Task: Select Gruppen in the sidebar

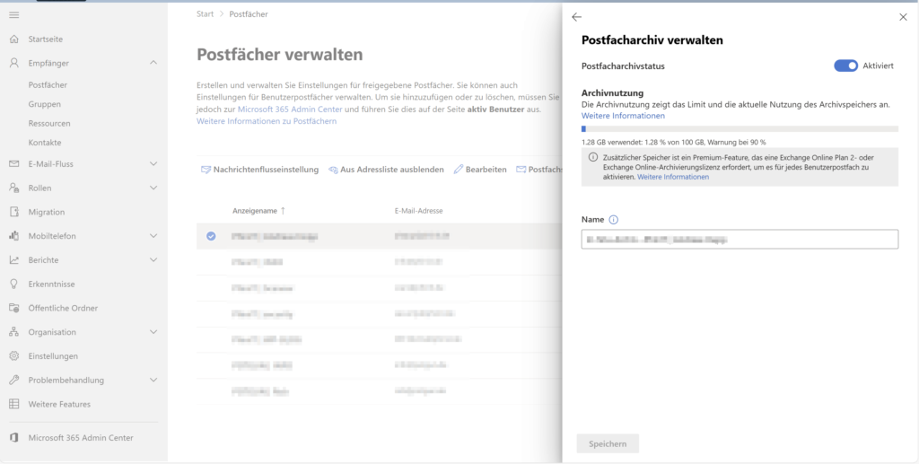Action: click(45, 104)
